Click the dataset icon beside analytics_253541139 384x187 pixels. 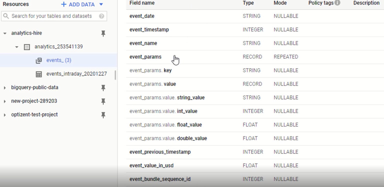click(x=26, y=47)
